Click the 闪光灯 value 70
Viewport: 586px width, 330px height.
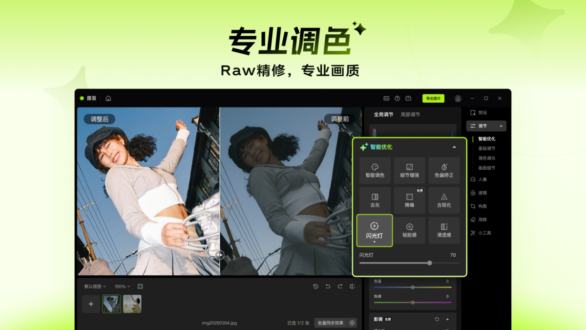(x=453, y=255)
